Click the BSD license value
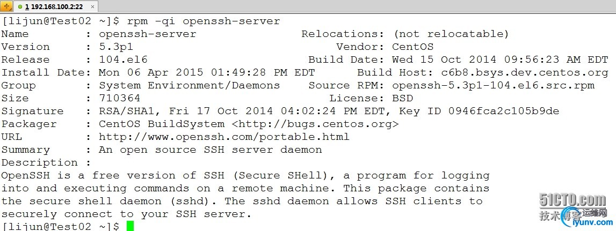This screenshot has width=616, height=231. [403, 99]
